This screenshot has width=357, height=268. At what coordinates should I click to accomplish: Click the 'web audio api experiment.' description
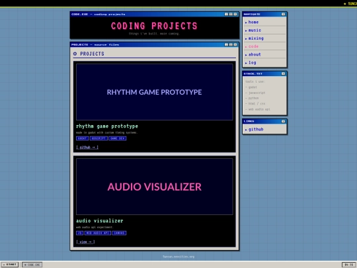click(x=95, y=227)
